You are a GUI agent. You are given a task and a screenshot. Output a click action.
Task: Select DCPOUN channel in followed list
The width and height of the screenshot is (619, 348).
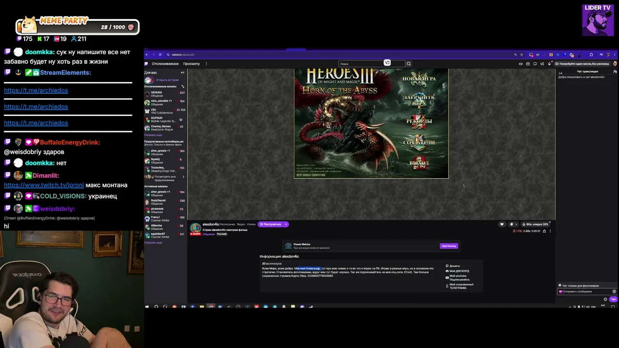click(x=164, y=119)
